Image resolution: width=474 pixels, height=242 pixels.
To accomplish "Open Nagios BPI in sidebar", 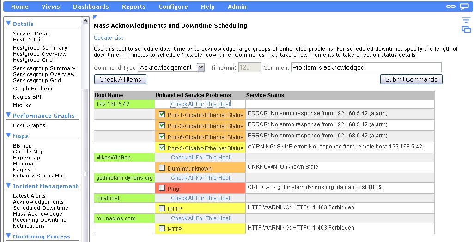I will click(x=27, y=97).
